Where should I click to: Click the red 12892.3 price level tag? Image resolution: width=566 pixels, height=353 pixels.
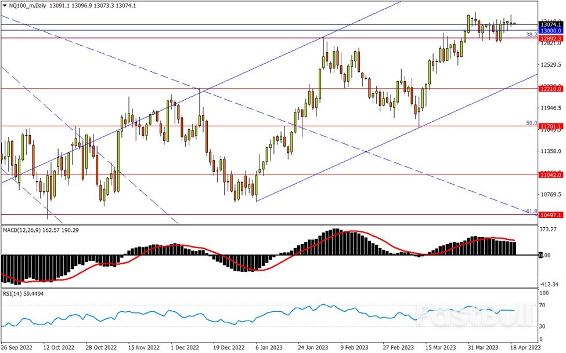(x=549, y=38)
